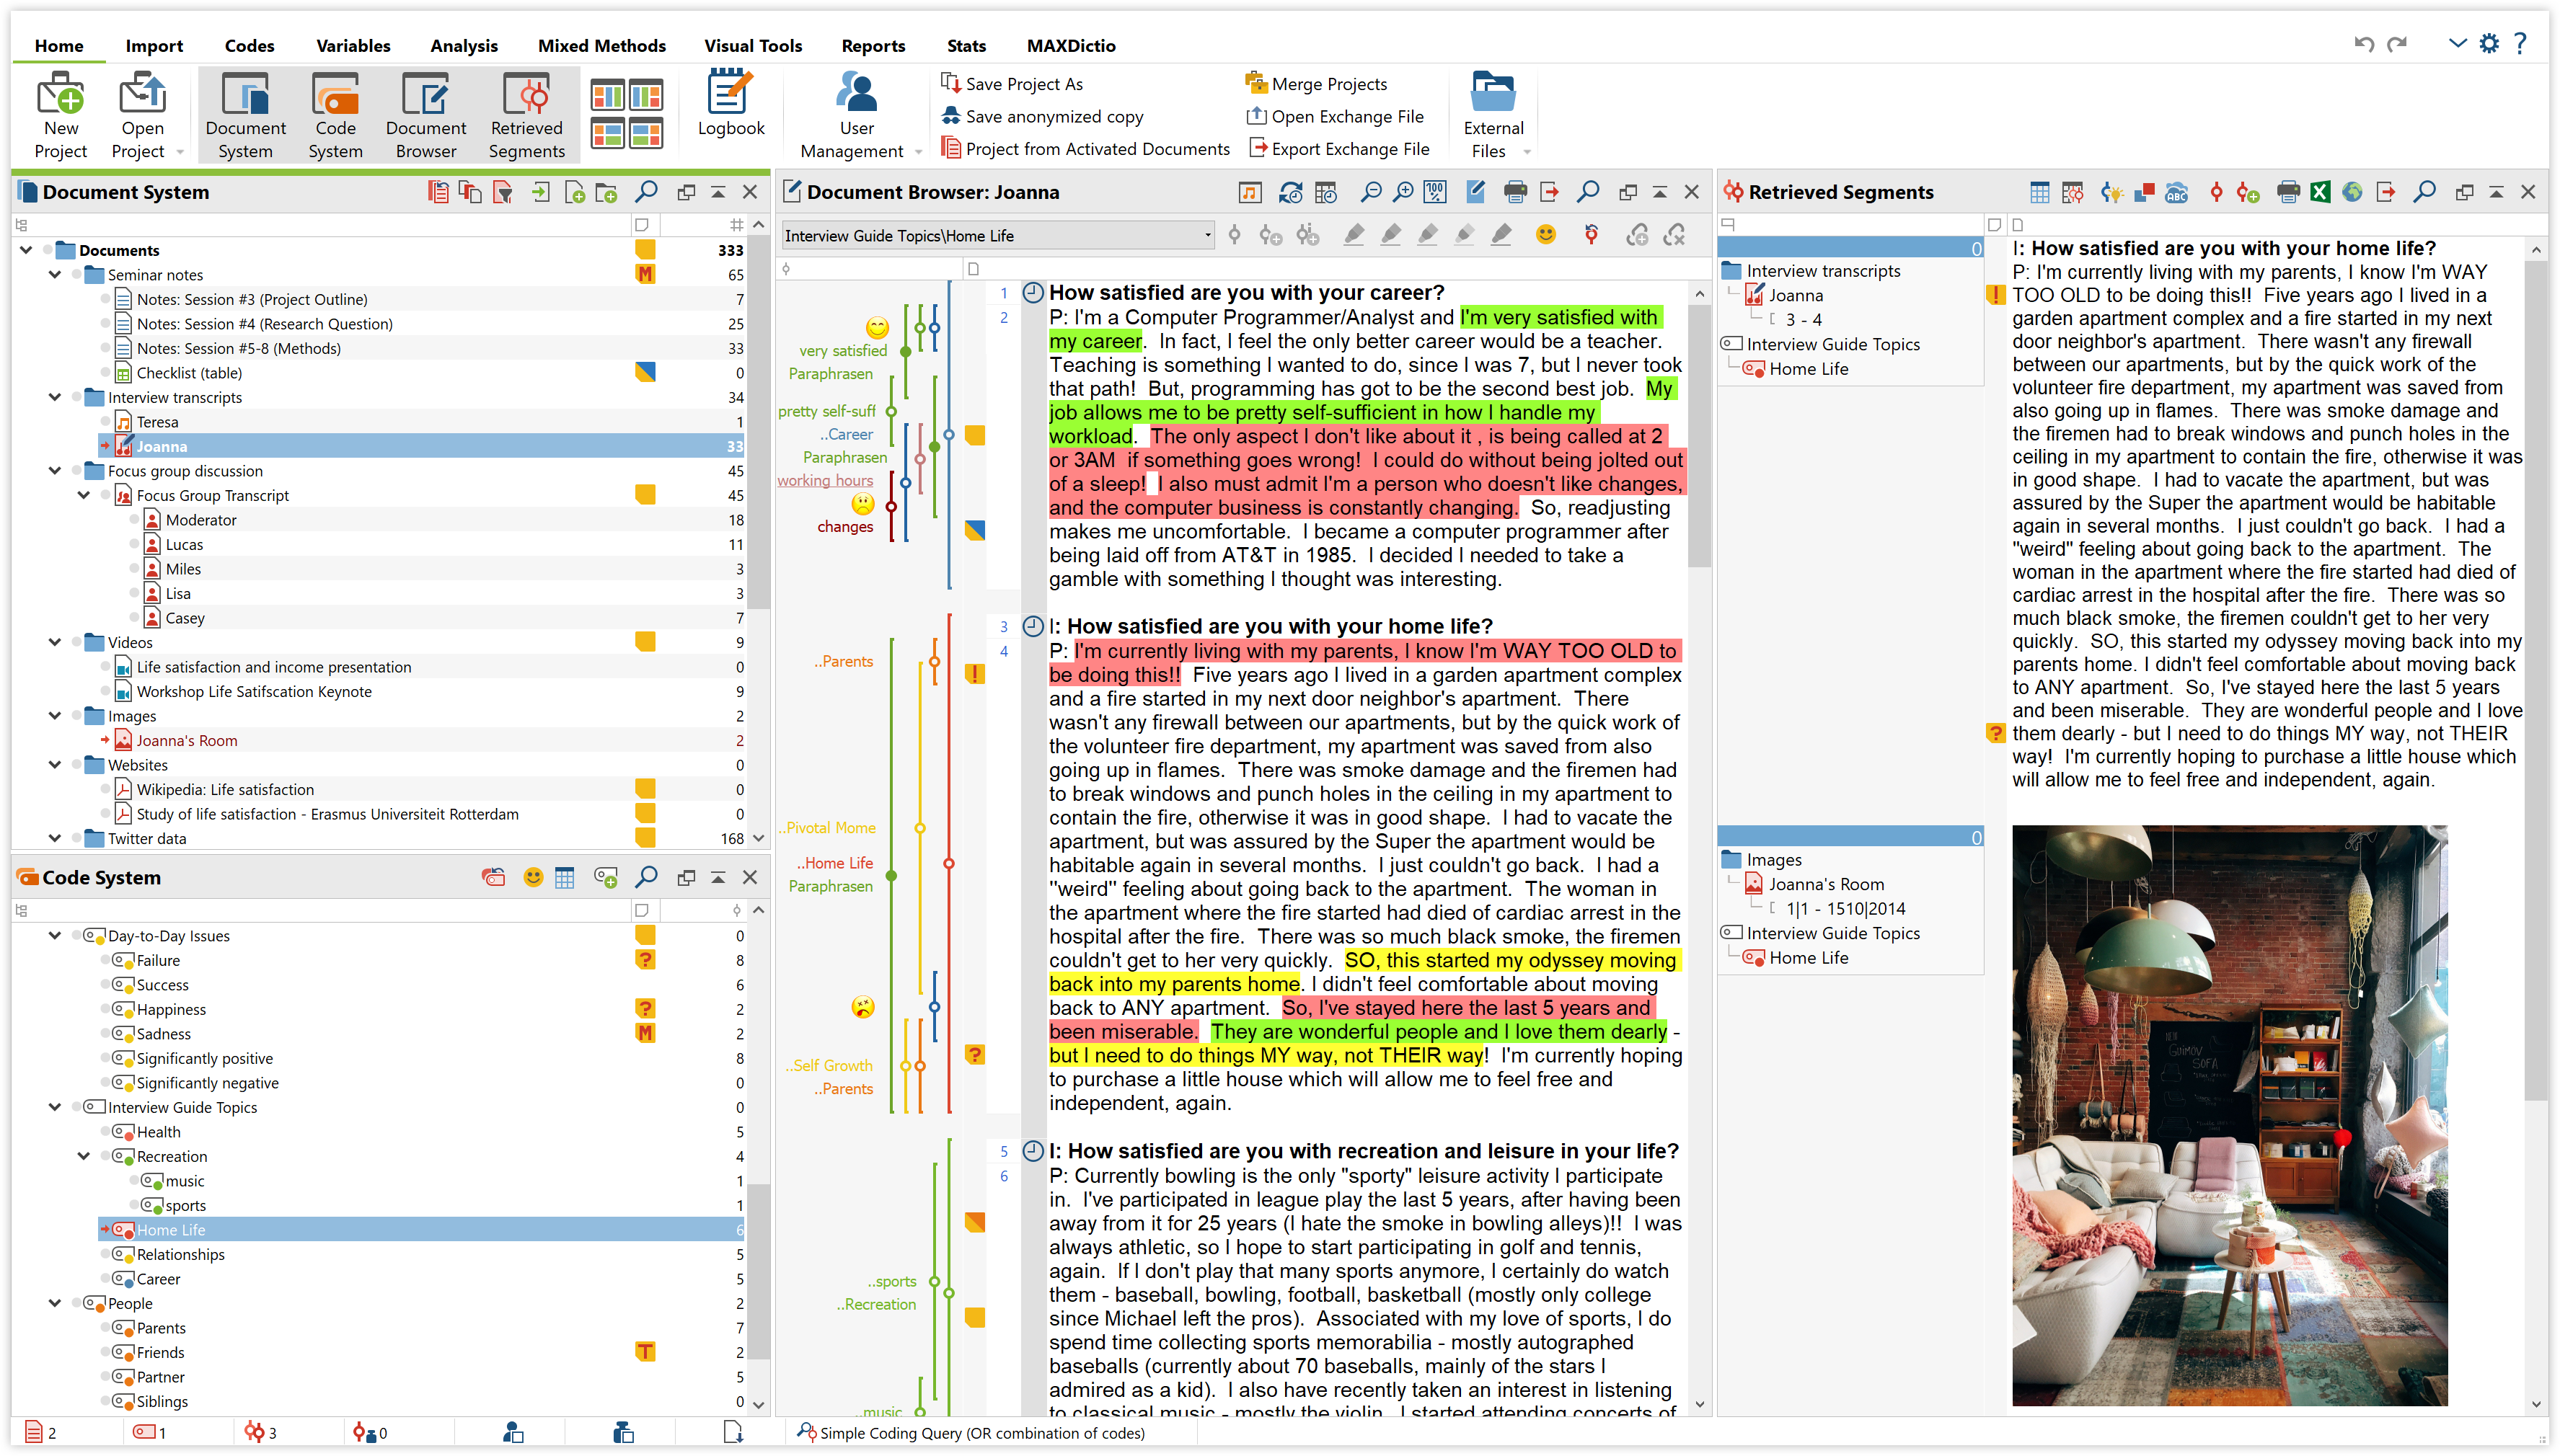Switch to the Codes tab
The image size is (2560, 1456).
click(249, 45)
